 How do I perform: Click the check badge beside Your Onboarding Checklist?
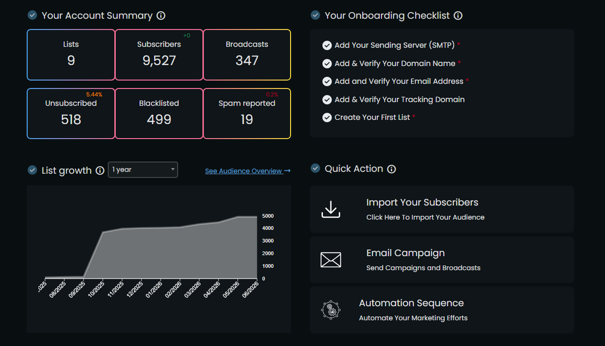coord(315,15)
